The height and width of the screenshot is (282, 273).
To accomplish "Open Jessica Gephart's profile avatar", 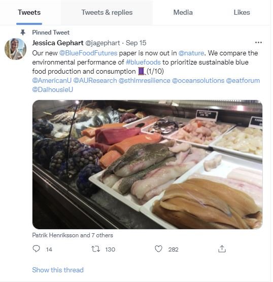I will coord(15,49).
